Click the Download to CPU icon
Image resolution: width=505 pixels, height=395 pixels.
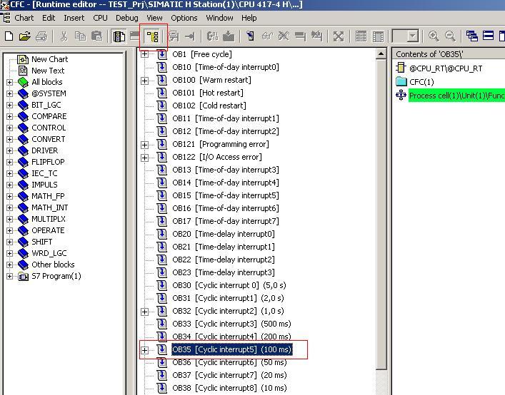pyautogui.click(x=229, y=36)
